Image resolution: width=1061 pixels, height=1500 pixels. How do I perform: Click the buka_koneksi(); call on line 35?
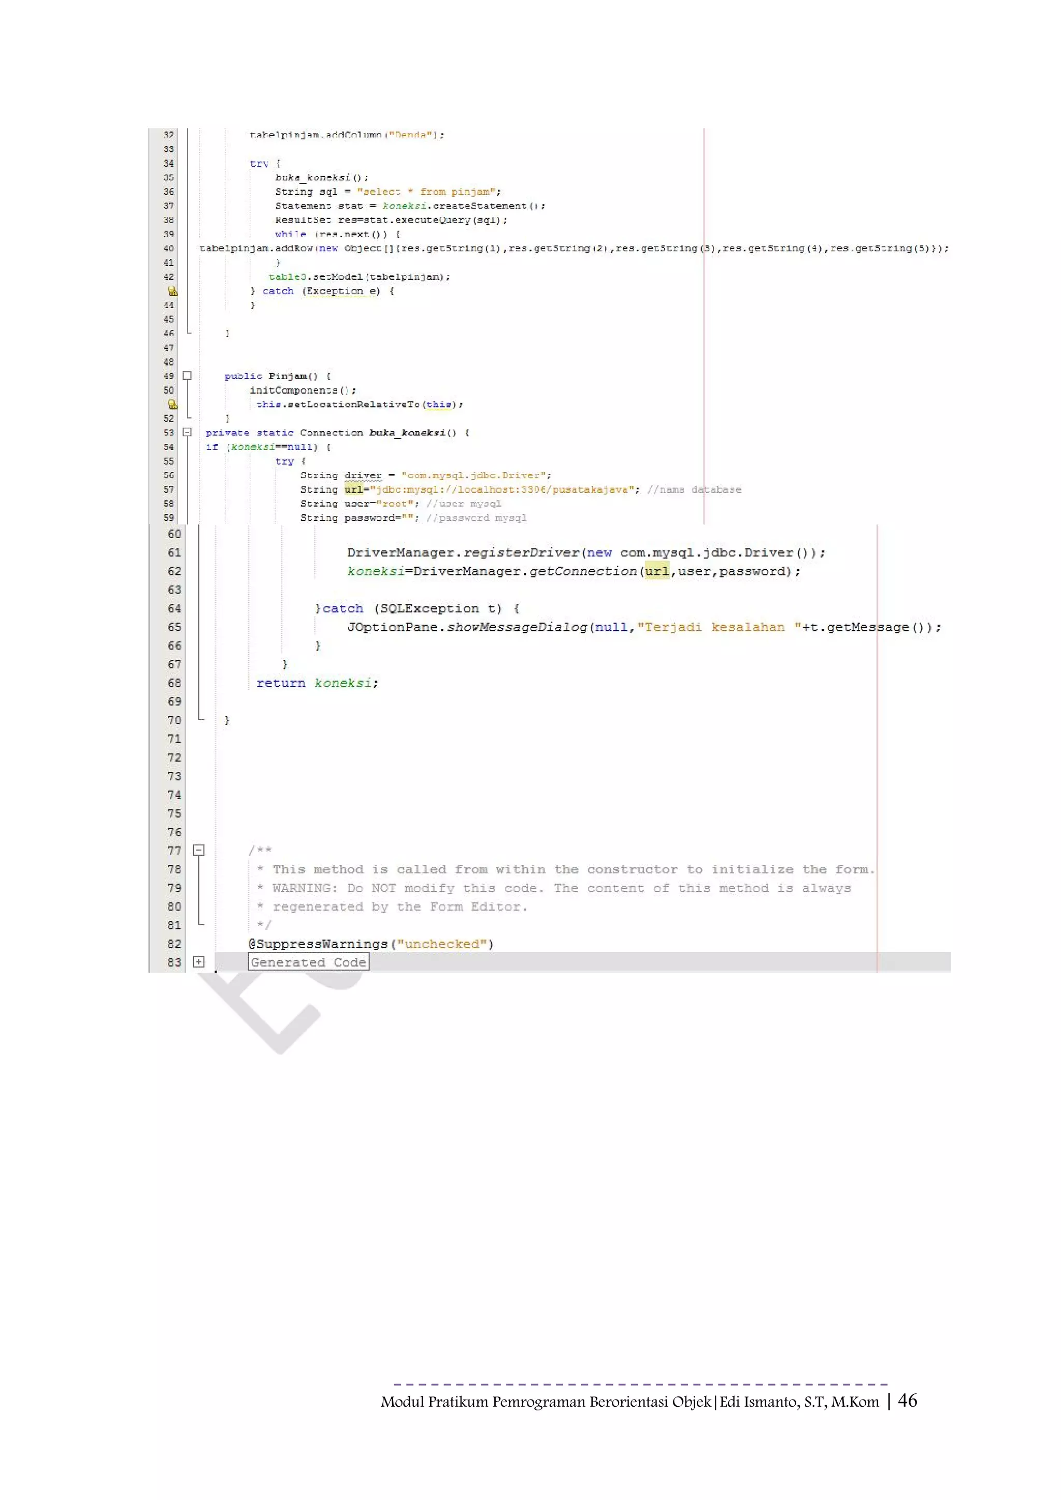tap(321, 178)
